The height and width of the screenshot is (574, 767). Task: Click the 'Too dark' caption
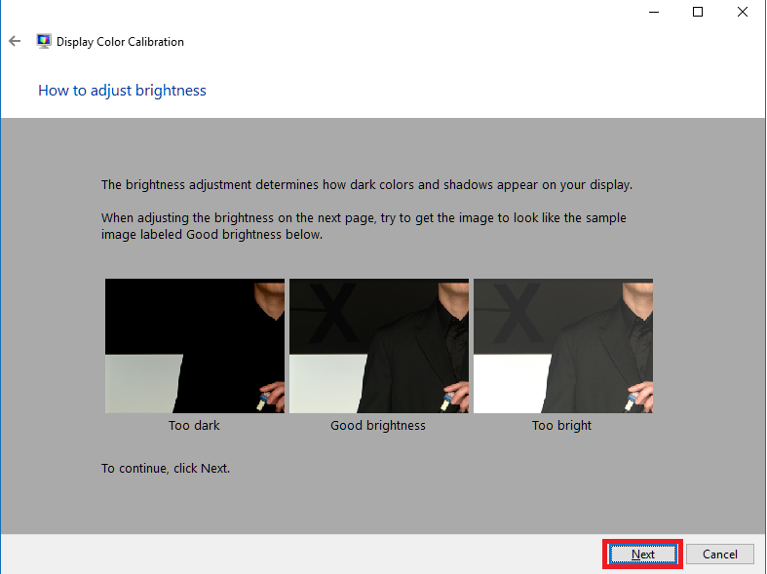[194, 425]
